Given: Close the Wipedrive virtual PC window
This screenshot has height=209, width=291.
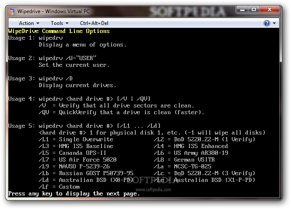Looking at the screenshot, I should [269, 10].
